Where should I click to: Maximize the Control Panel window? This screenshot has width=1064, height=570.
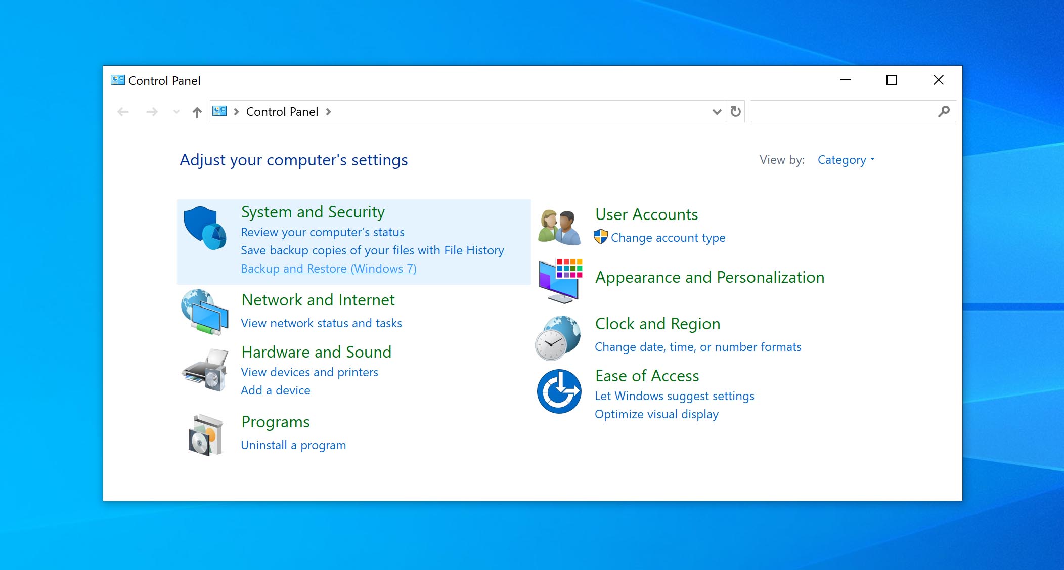892,80
